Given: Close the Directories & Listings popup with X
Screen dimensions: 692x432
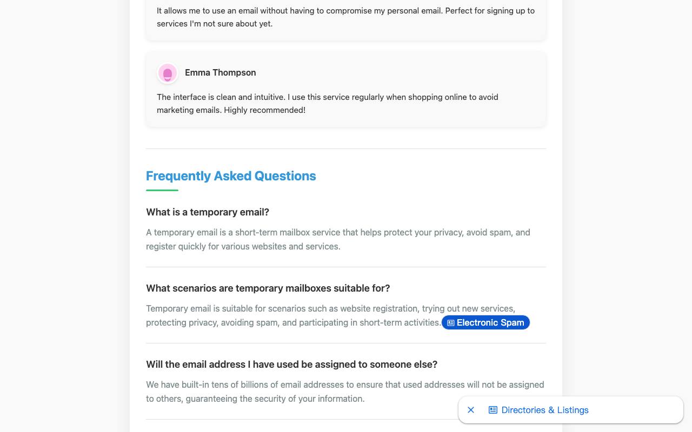Looking at the screenshot, I should [471, 410].
